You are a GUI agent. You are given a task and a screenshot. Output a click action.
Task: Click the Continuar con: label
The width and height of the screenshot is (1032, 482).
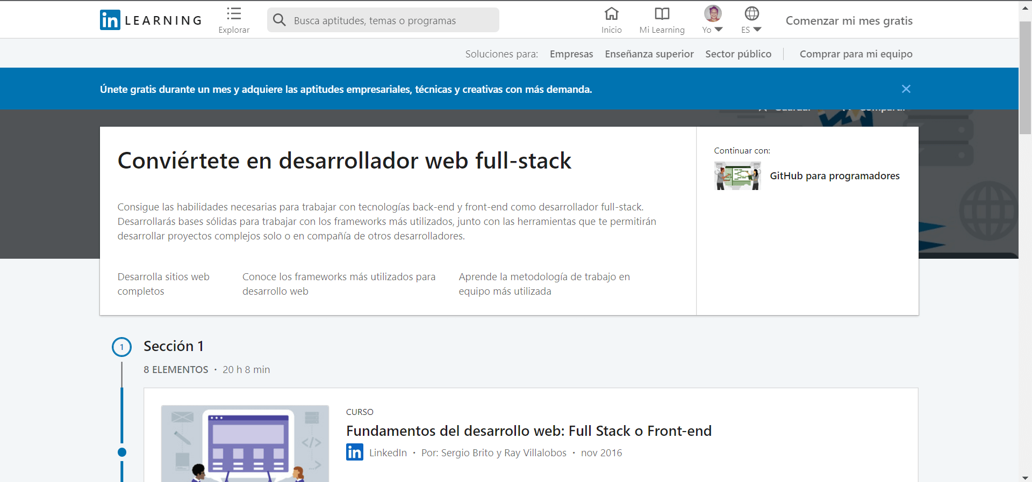click(742, 150)
